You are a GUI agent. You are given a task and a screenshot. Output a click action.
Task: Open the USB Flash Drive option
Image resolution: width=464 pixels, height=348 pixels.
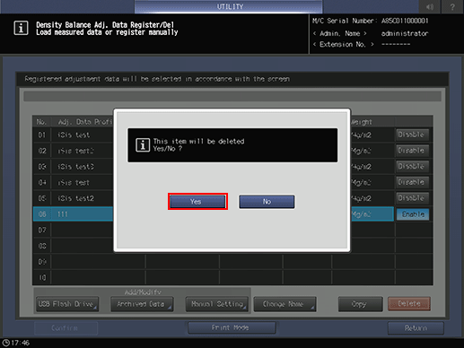[x=67, y=304]
